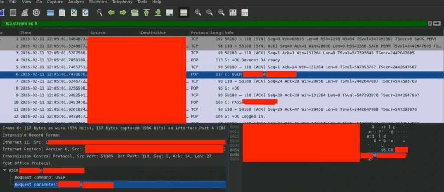The height and width of the screenshot is (192, 444).
Task: Open the Capture menu
Action: pyautogui.click(x=55, y=2)
